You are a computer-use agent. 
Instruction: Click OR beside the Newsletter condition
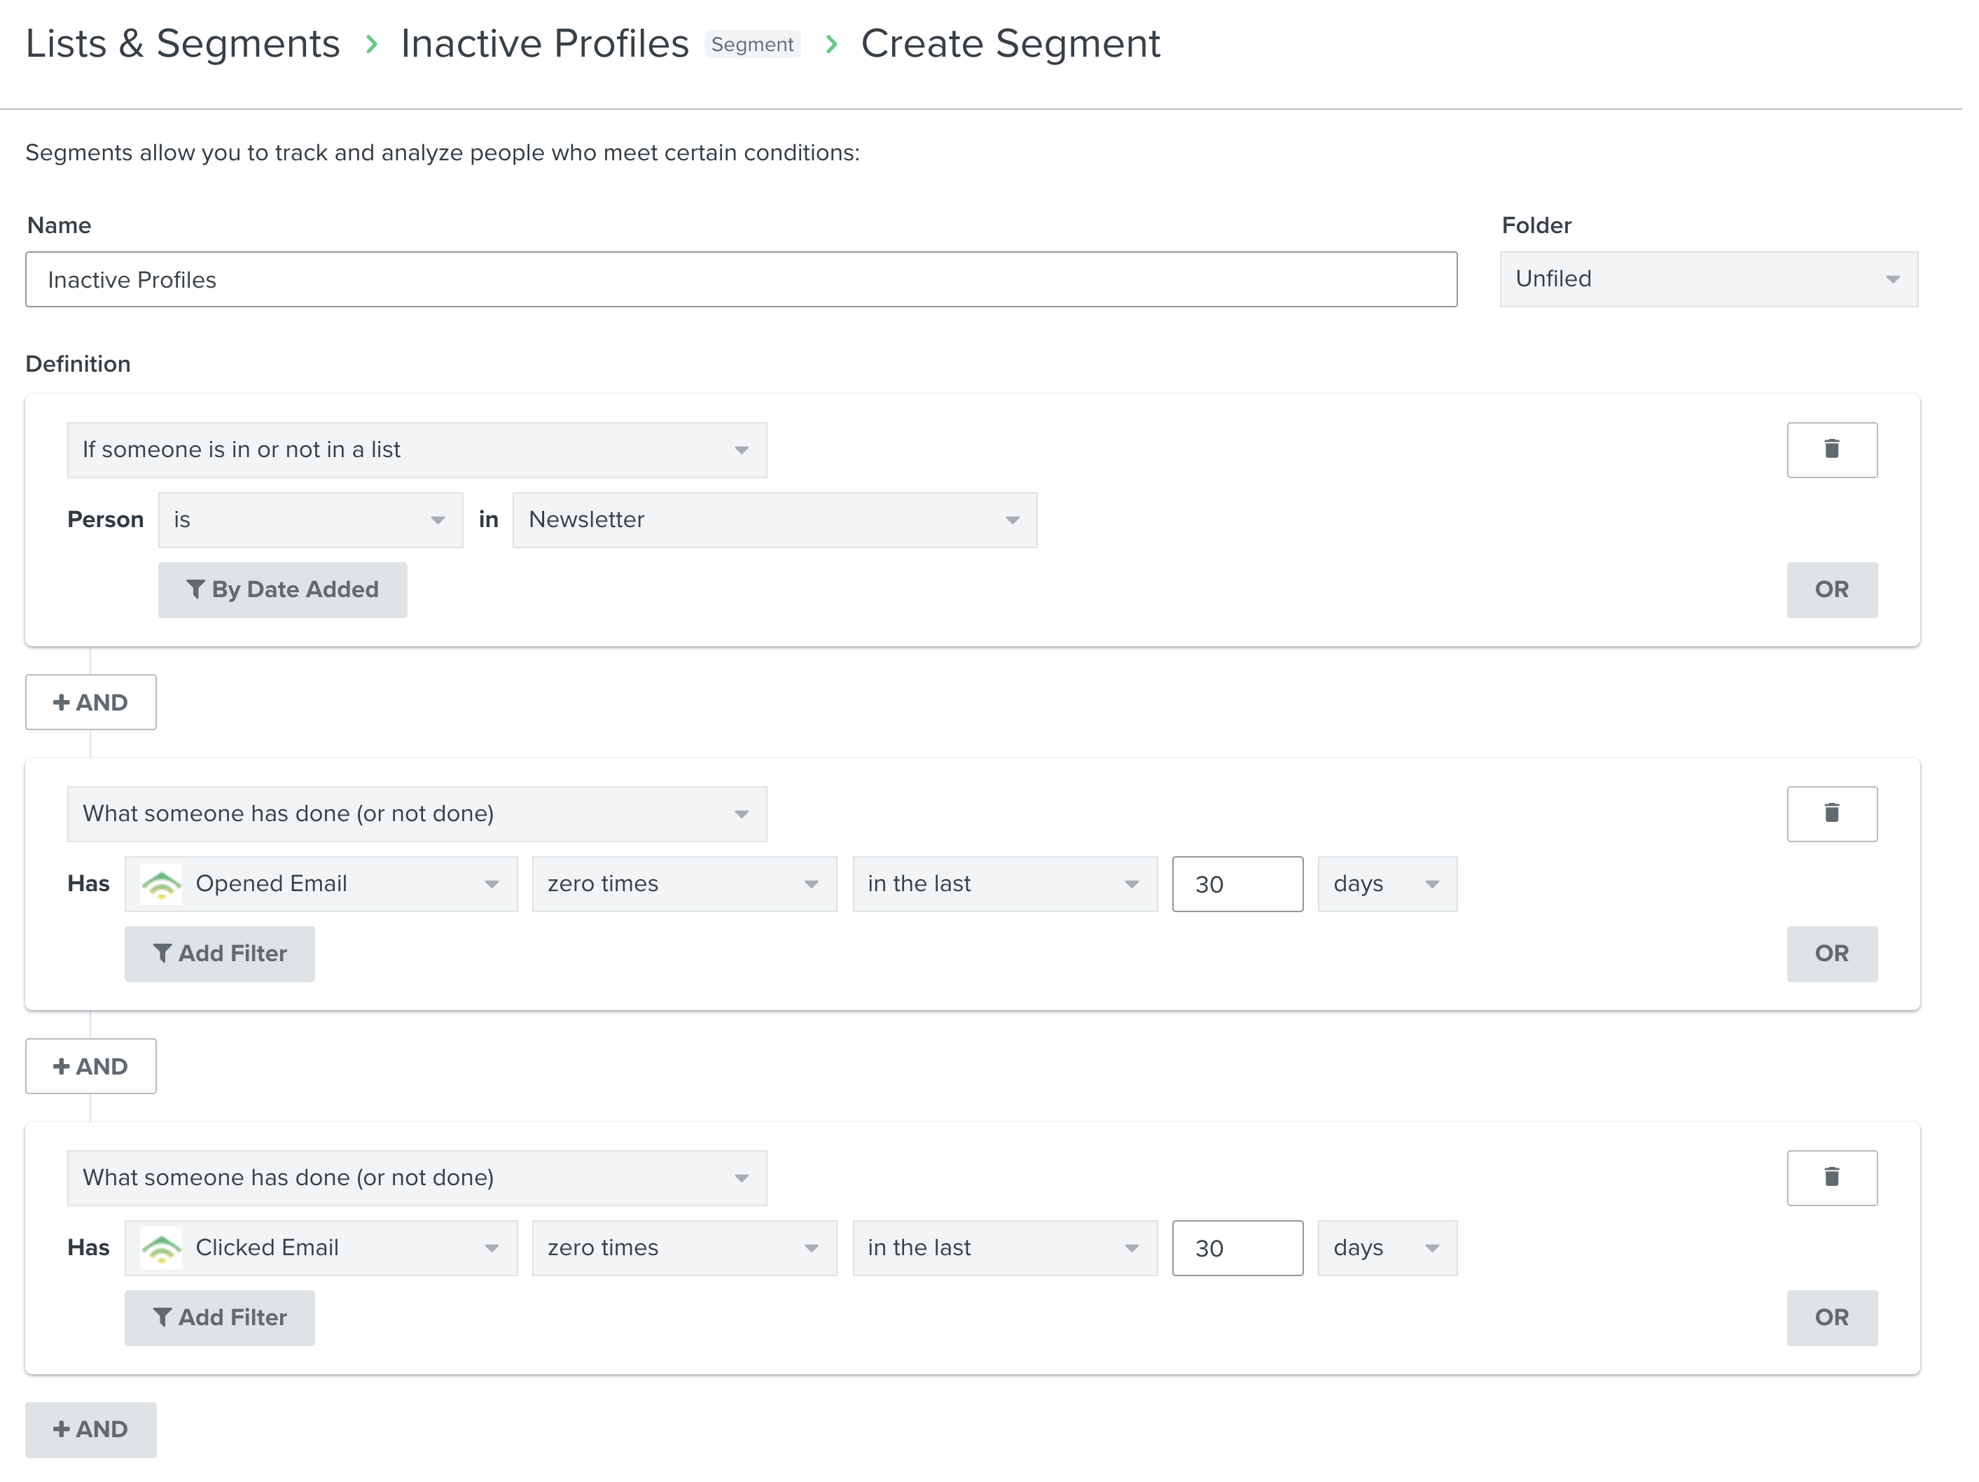coord(1832,589)
